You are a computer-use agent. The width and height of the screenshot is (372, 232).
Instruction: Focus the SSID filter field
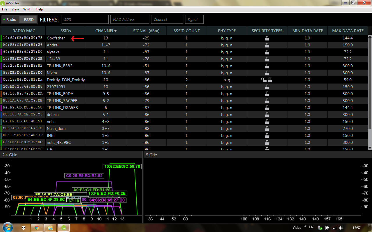85,19
